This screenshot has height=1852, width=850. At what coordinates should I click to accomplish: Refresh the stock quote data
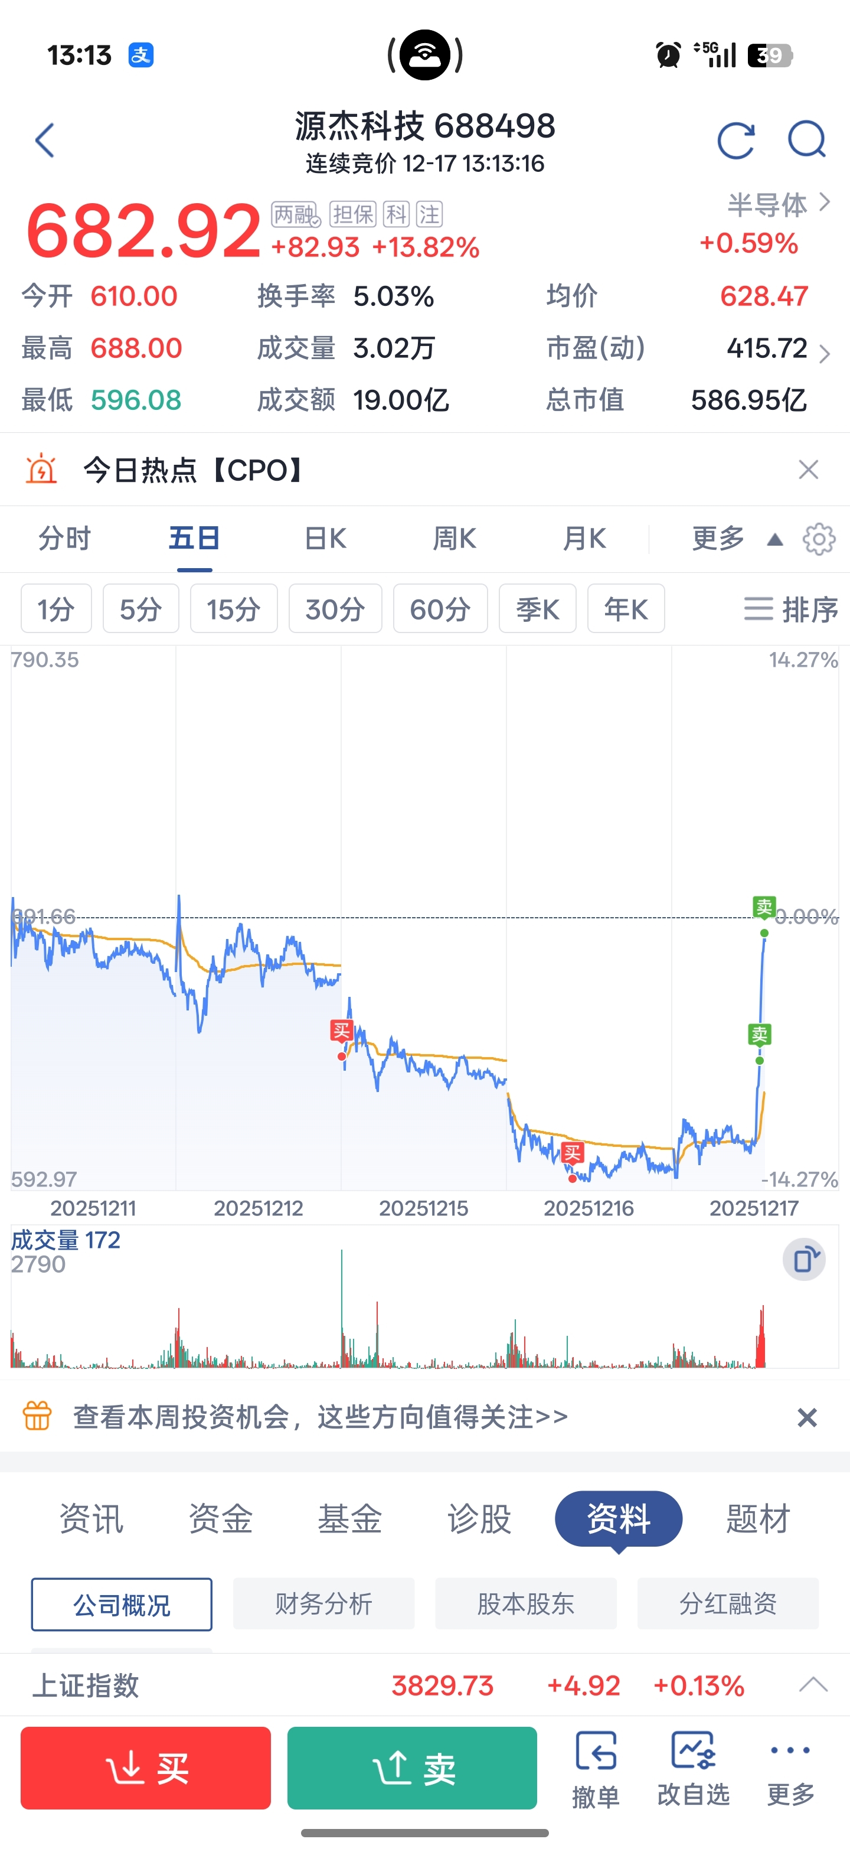click(x=737, y=140)
